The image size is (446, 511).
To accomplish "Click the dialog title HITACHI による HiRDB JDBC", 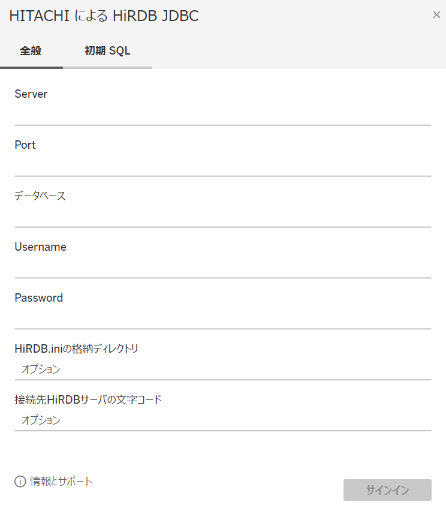I will point(103,16).
